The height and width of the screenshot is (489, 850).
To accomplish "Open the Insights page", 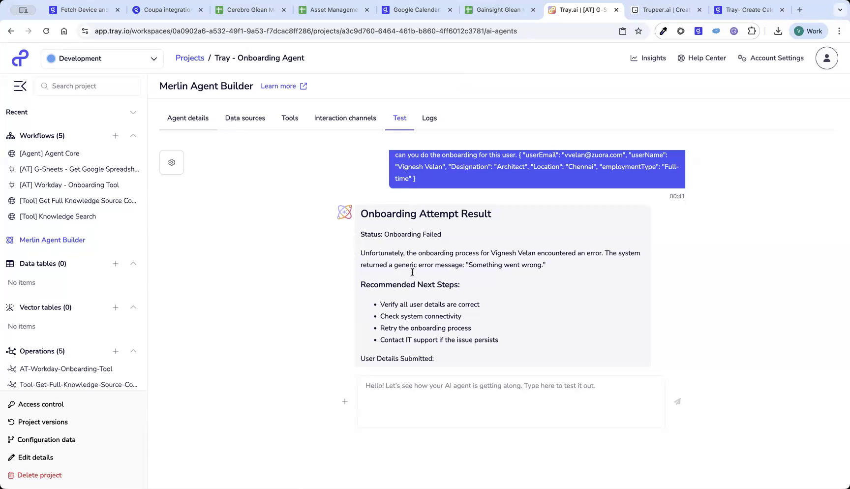I will [648, 58].
